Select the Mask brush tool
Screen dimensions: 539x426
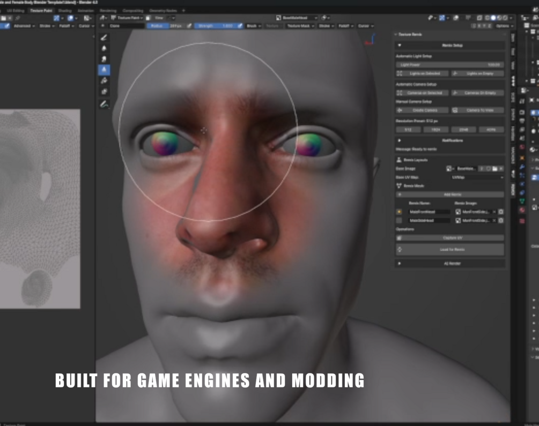104,92
